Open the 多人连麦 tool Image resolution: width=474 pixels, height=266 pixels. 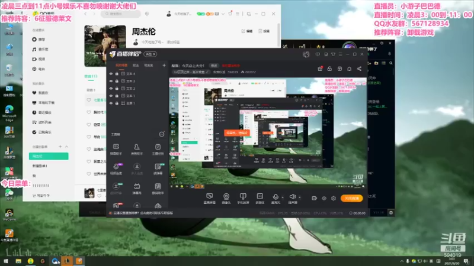(x=137, y=169)
